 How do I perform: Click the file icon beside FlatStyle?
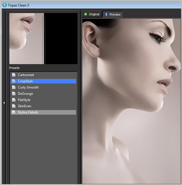[x=14, y=100]
